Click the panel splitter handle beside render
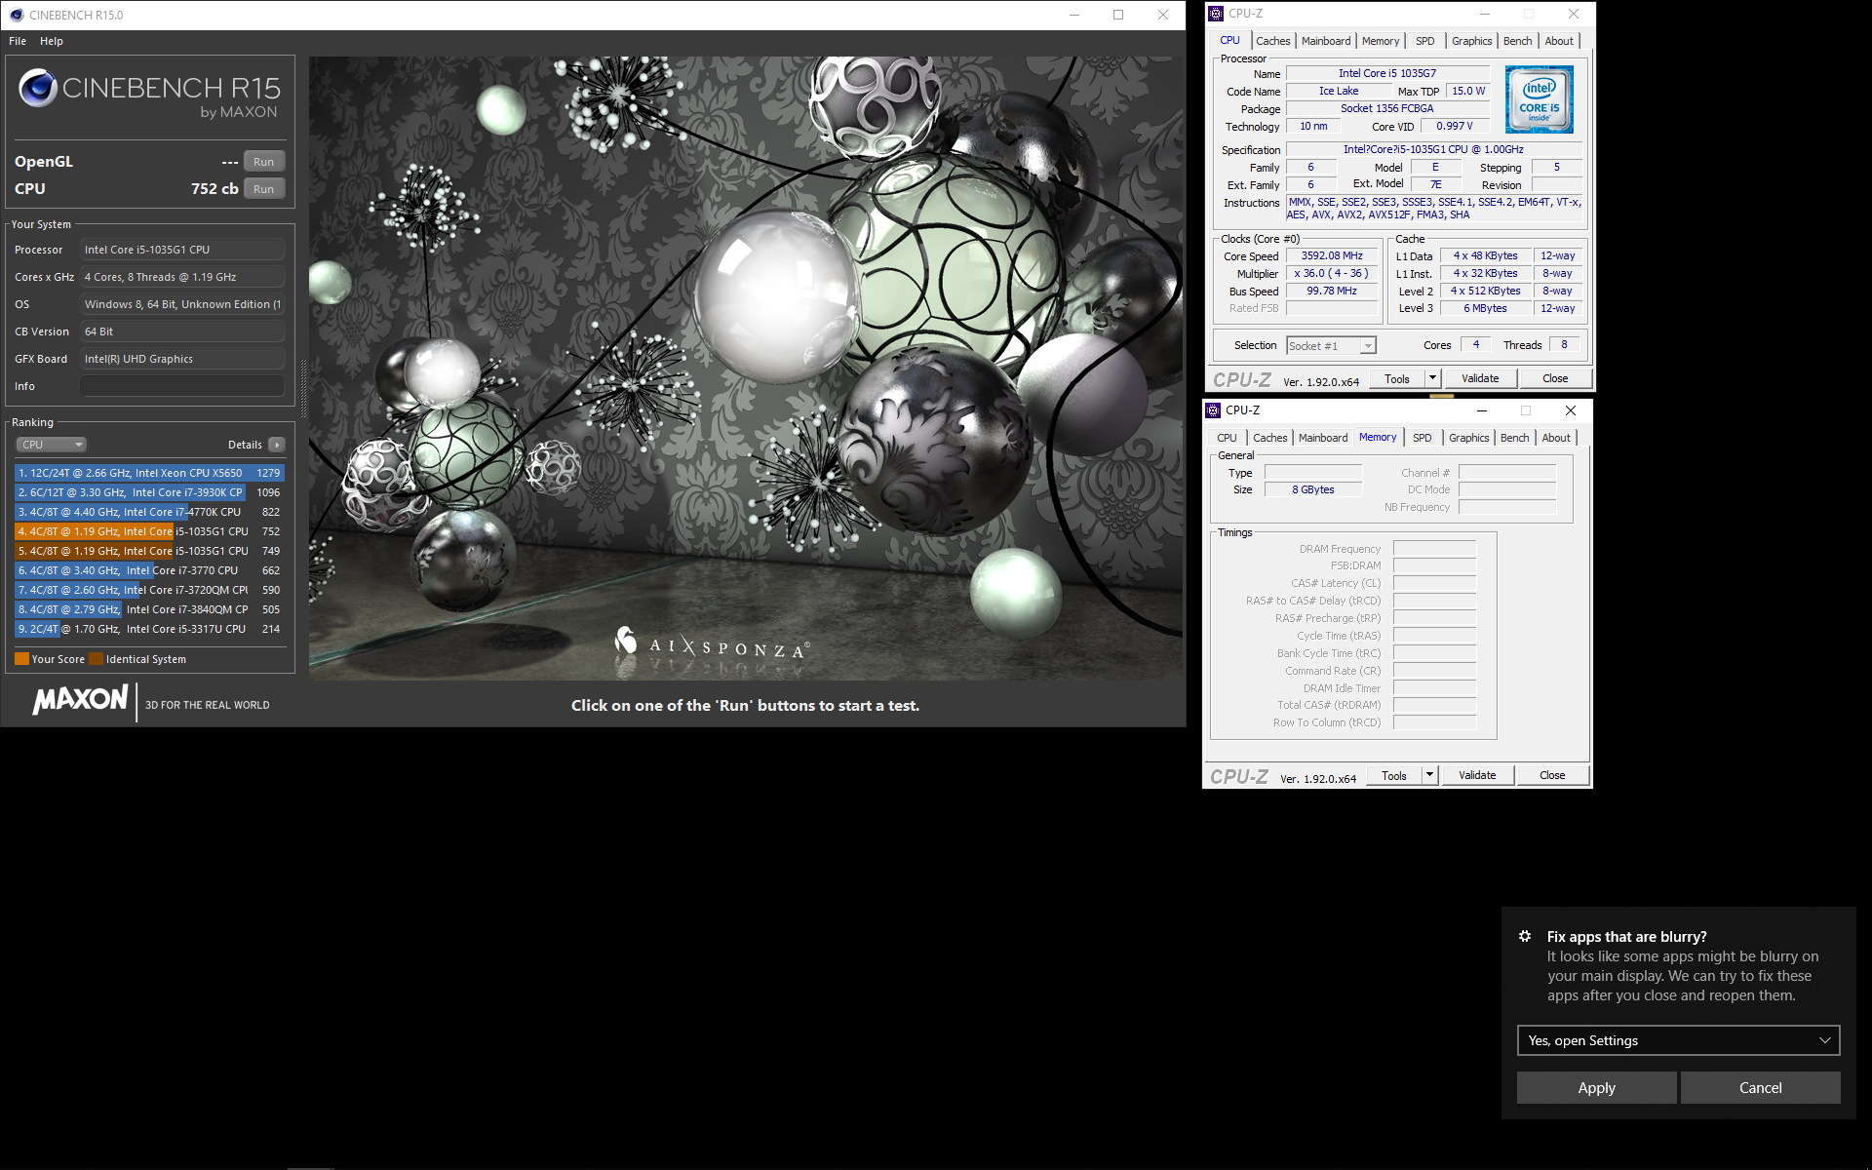Image resolution: width=1872 pixels, height=1170 pixels. (x=303, y=388)
